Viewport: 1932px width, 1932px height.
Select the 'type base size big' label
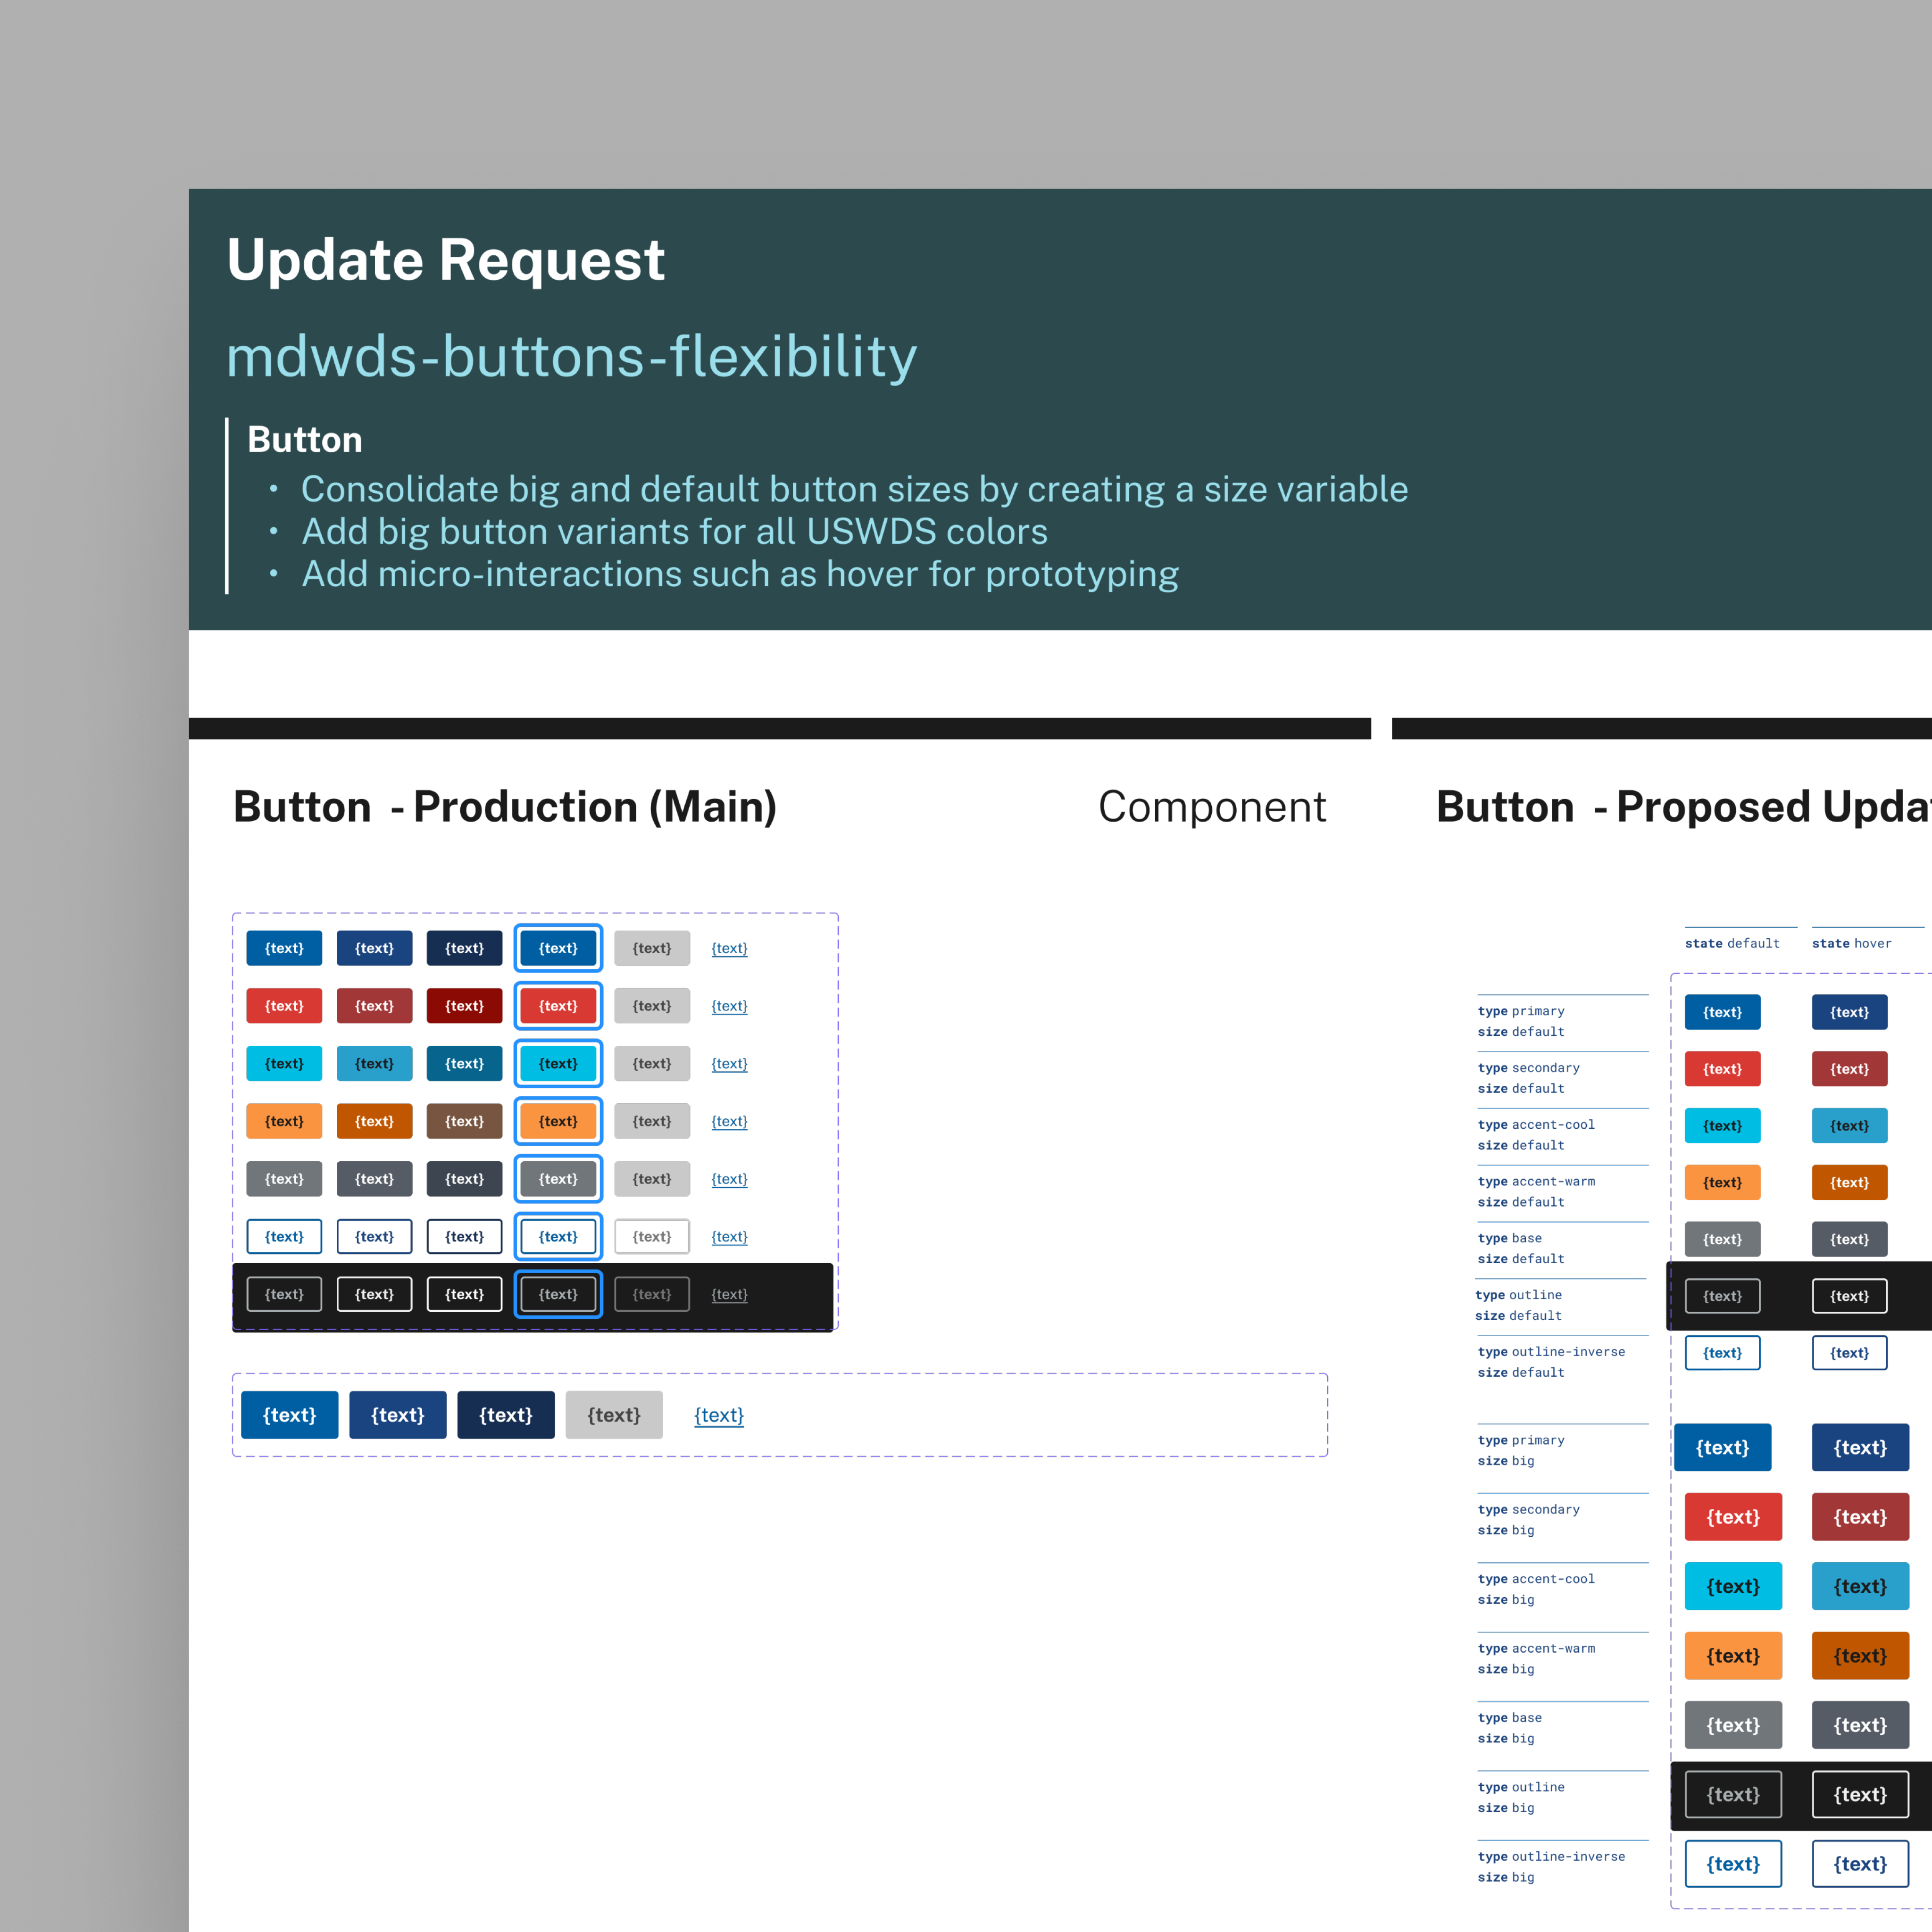click(x=1510, y=1728)
